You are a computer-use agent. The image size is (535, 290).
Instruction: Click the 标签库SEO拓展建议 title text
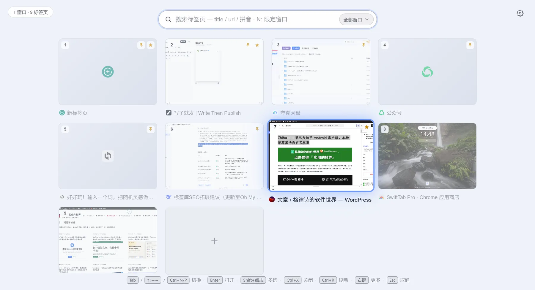[218, 197]
